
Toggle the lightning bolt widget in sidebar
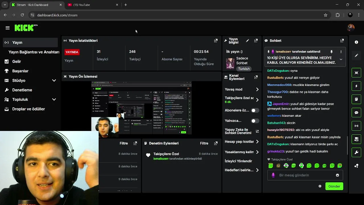356,86
